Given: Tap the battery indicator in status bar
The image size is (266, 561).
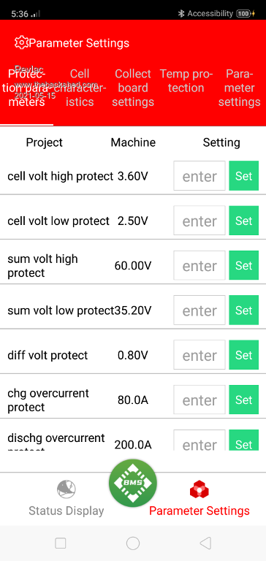Looking at the screenshot, I should point(245,14).
